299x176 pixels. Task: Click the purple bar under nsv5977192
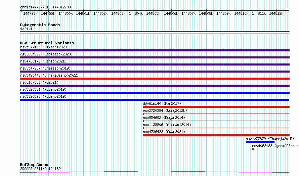(155, 50)
